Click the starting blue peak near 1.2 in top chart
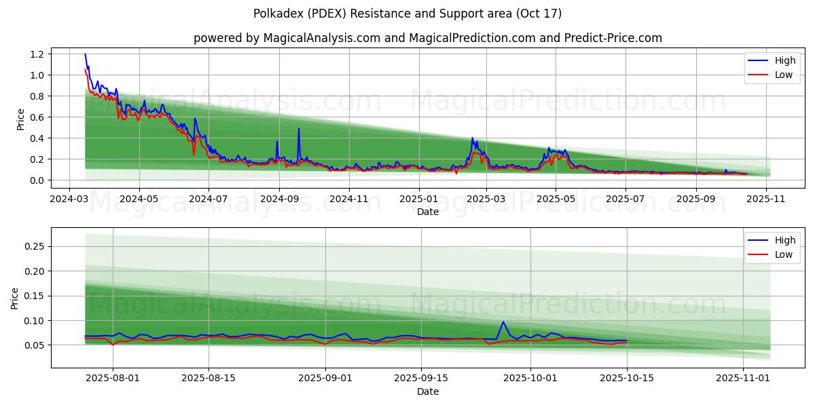The image size is (815, 407). coord(85,54)
